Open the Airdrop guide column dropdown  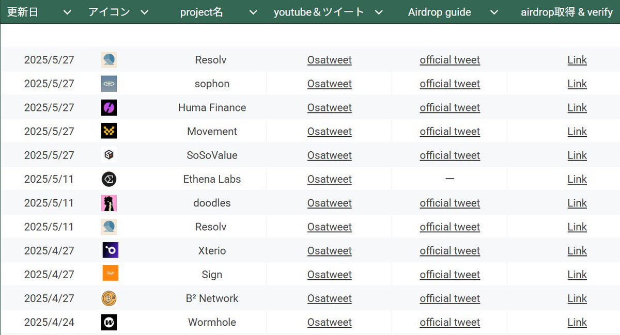click(494, 12)
